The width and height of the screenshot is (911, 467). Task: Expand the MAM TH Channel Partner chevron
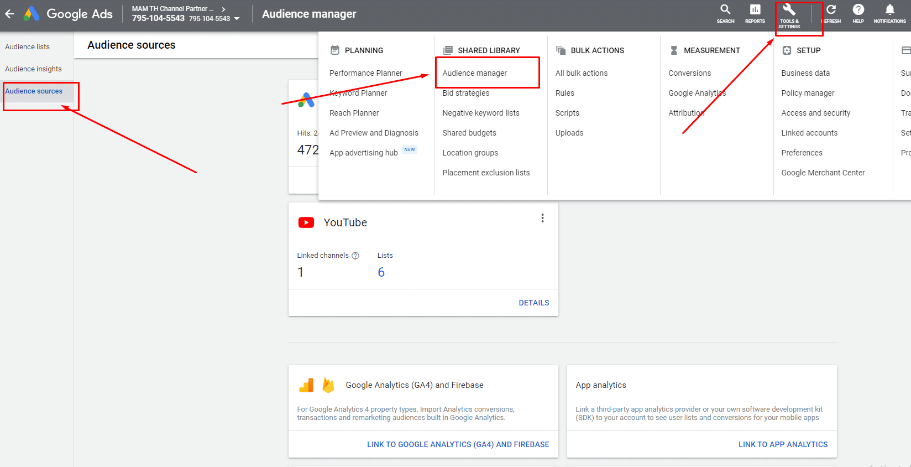[223, 9]
